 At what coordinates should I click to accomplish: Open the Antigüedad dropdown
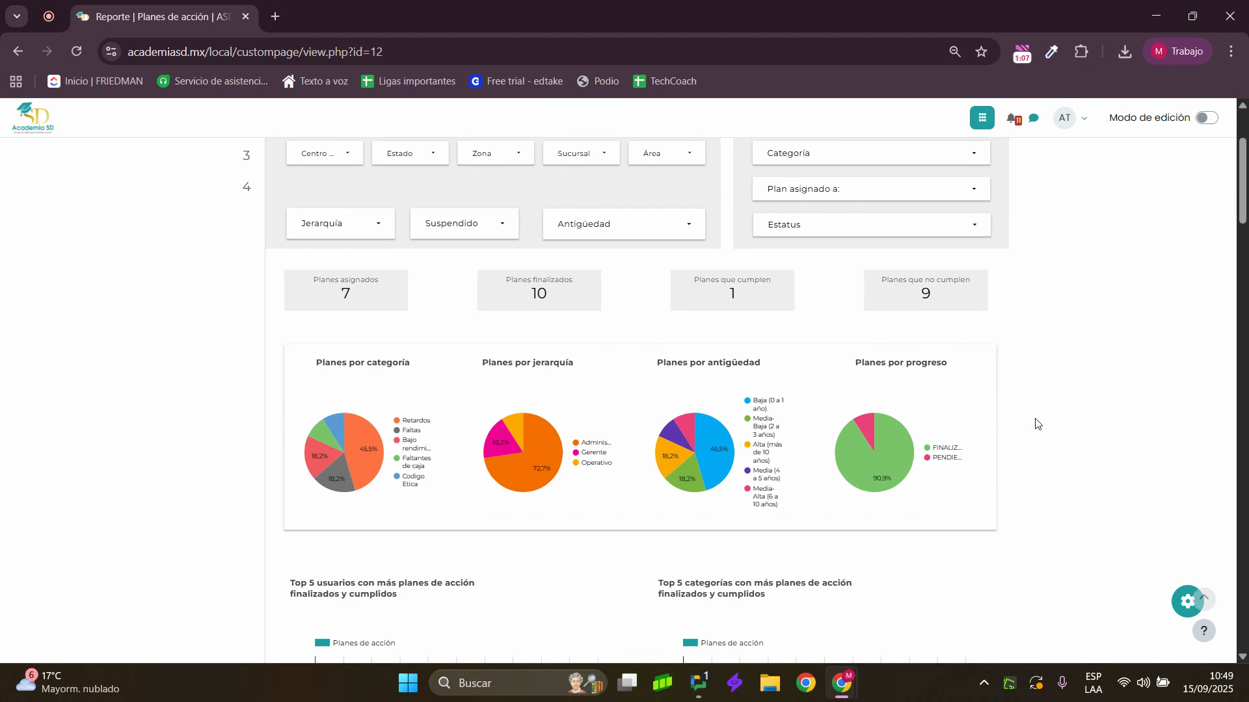click(623, 224)
